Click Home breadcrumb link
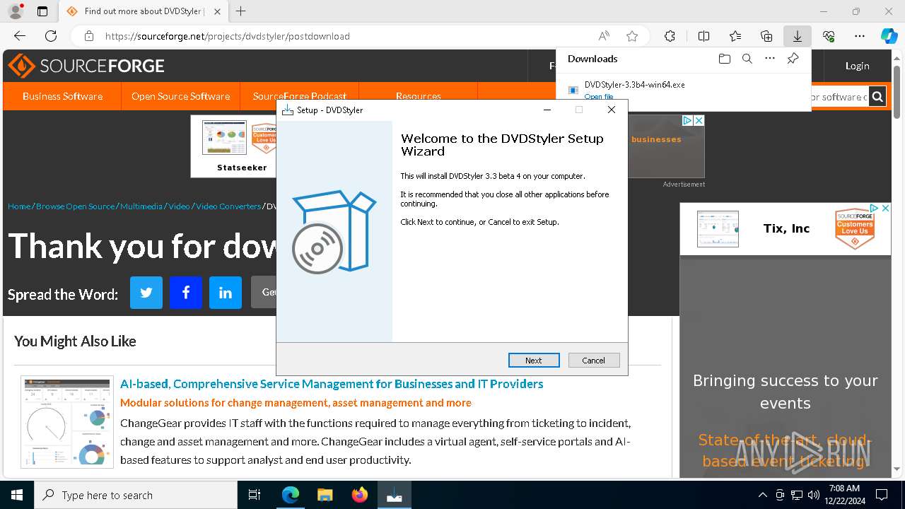Screen dimensions: 905x509 pyautogui.click(x=19, y=206)
